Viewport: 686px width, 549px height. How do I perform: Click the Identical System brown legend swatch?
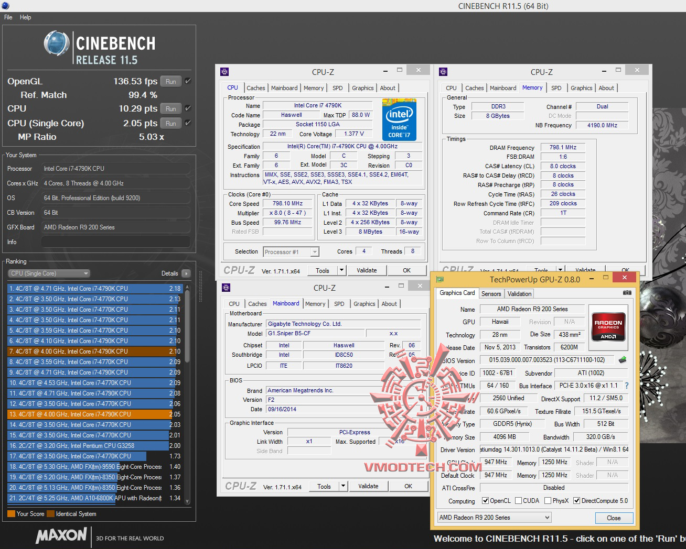point(50,514)
